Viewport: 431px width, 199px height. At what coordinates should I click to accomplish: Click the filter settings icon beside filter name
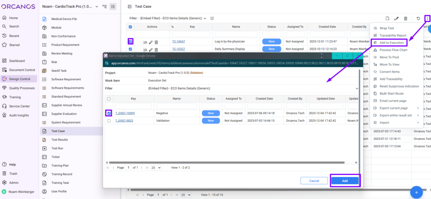(x=212, y=18)
